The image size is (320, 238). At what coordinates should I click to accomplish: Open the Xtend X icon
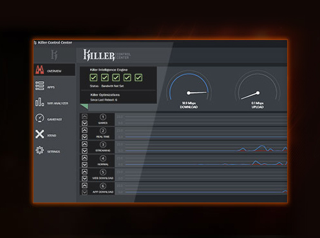pyautogui.click(x=40, y=134)
